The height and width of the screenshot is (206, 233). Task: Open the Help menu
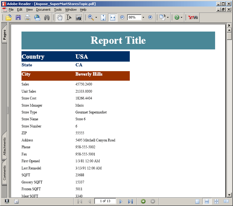[83, 10]
